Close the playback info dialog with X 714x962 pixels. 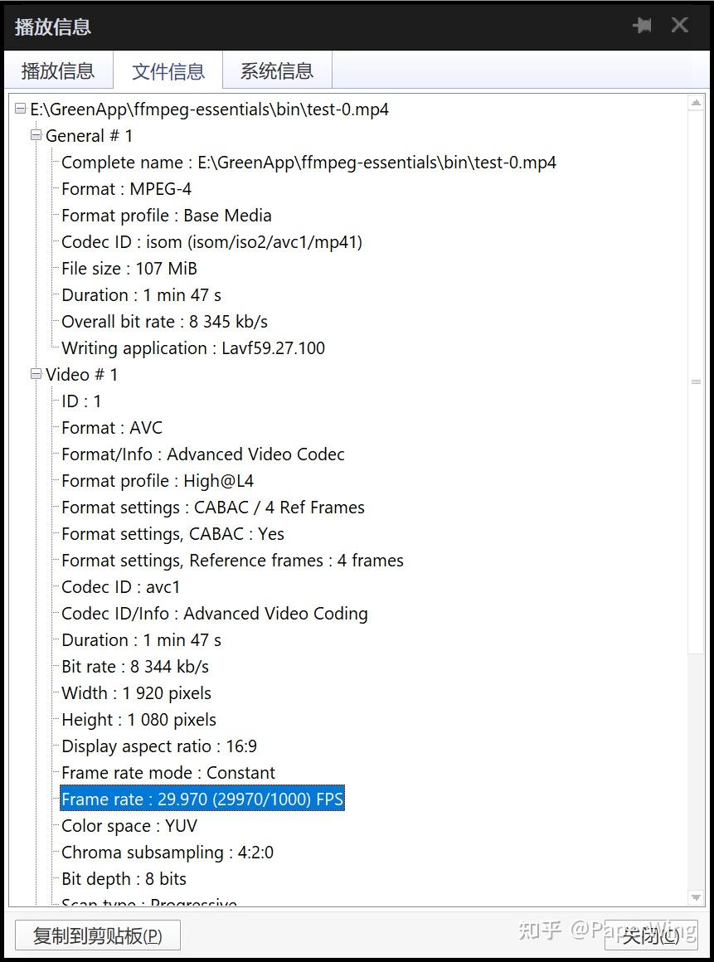tap(679, 25)
